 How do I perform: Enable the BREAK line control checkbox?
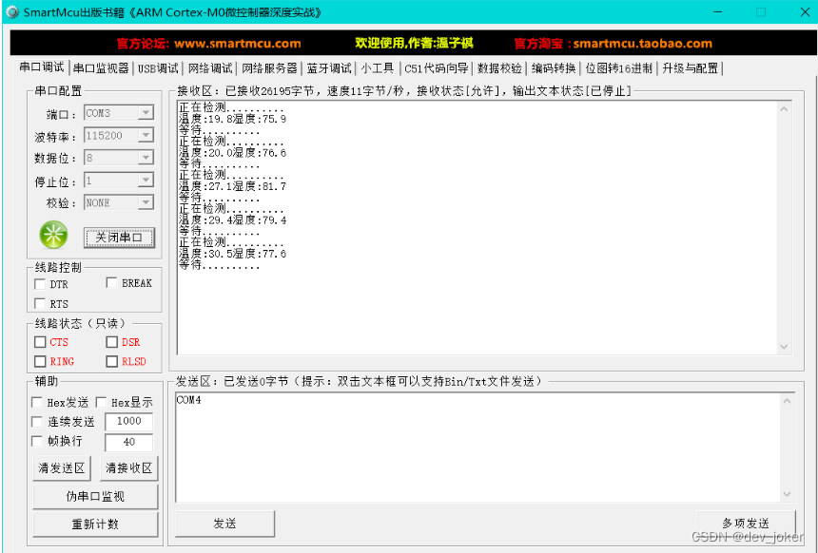click(x=111, y=282)
